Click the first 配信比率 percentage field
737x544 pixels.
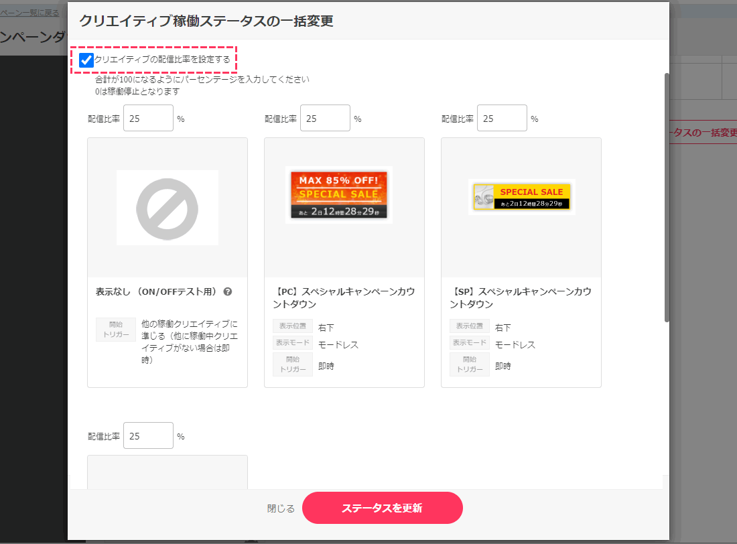pos(148,118)
